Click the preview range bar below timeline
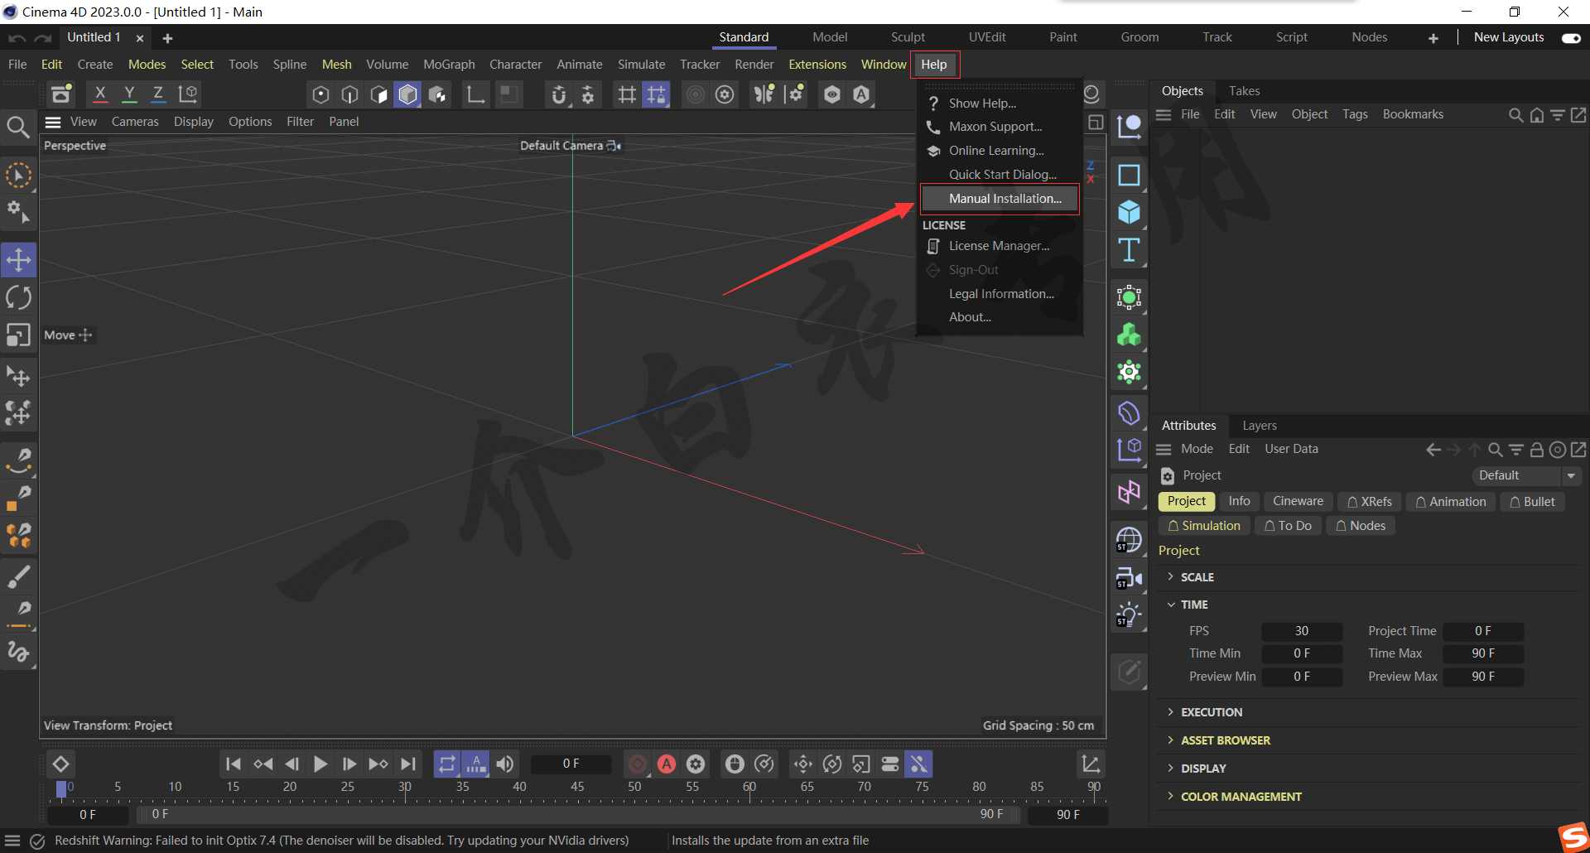 [578, 815]
